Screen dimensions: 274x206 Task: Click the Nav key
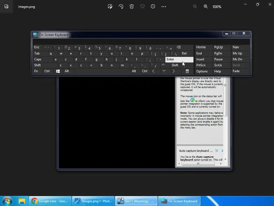tap(241, 47)
